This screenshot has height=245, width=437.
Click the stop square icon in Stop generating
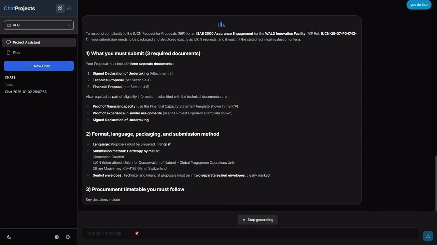pyautogui.click(x=244, y=220)
